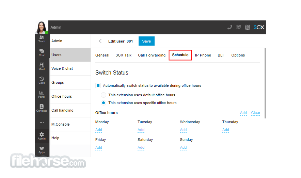Viewport: 301px width, 178px height.
Task: Add office hours for Monday
Action: pos(99,130)
